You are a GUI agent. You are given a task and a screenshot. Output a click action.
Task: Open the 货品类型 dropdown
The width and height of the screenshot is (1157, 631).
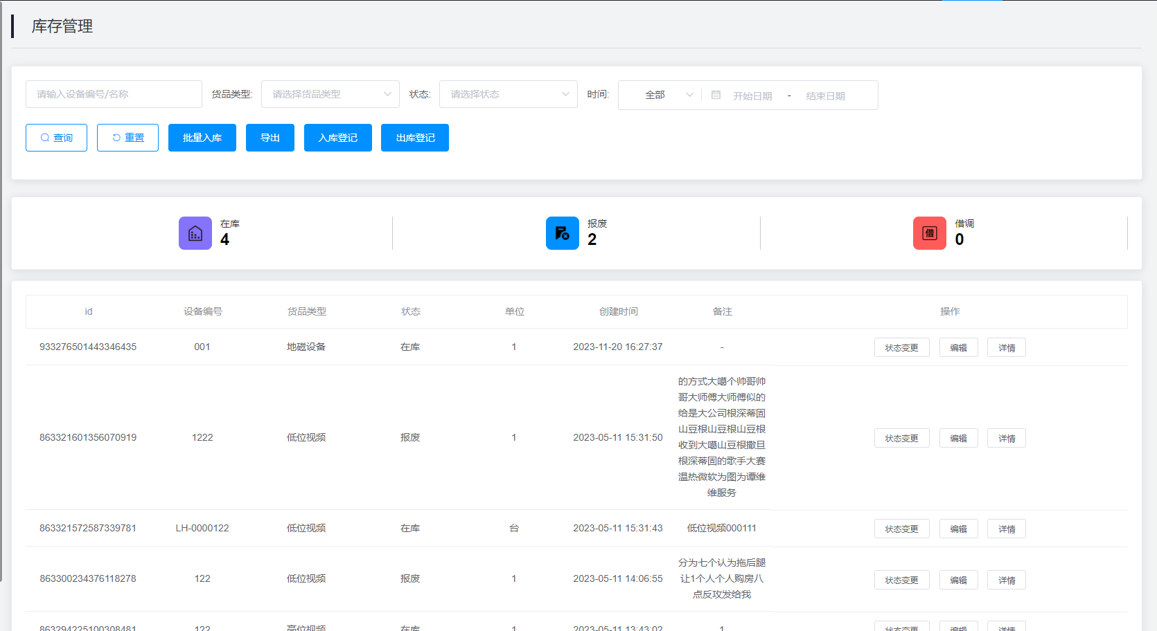tap(330, 94)
